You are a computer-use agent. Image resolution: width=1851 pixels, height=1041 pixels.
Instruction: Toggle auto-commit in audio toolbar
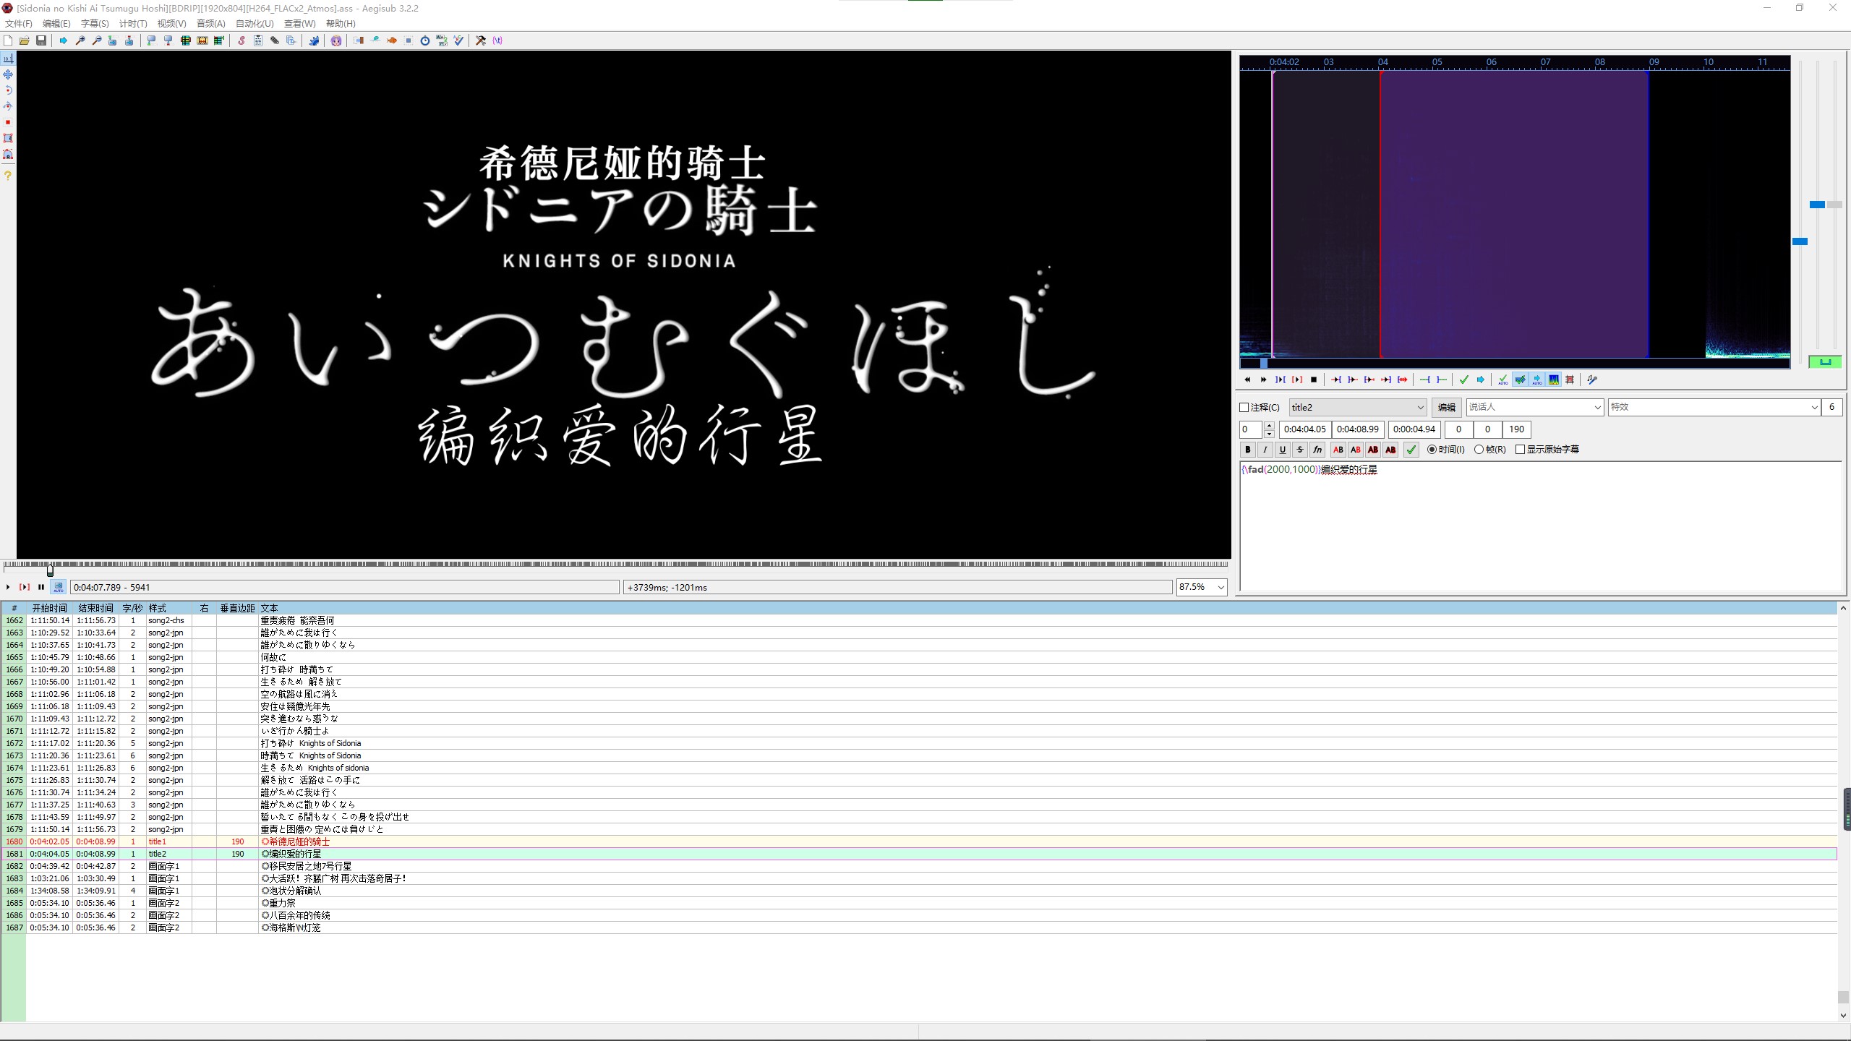point(1503,380)
